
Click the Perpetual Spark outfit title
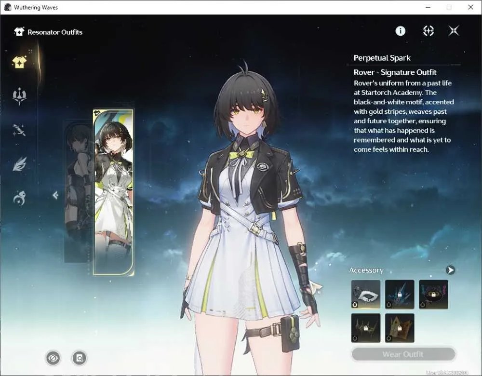[382, 58]
